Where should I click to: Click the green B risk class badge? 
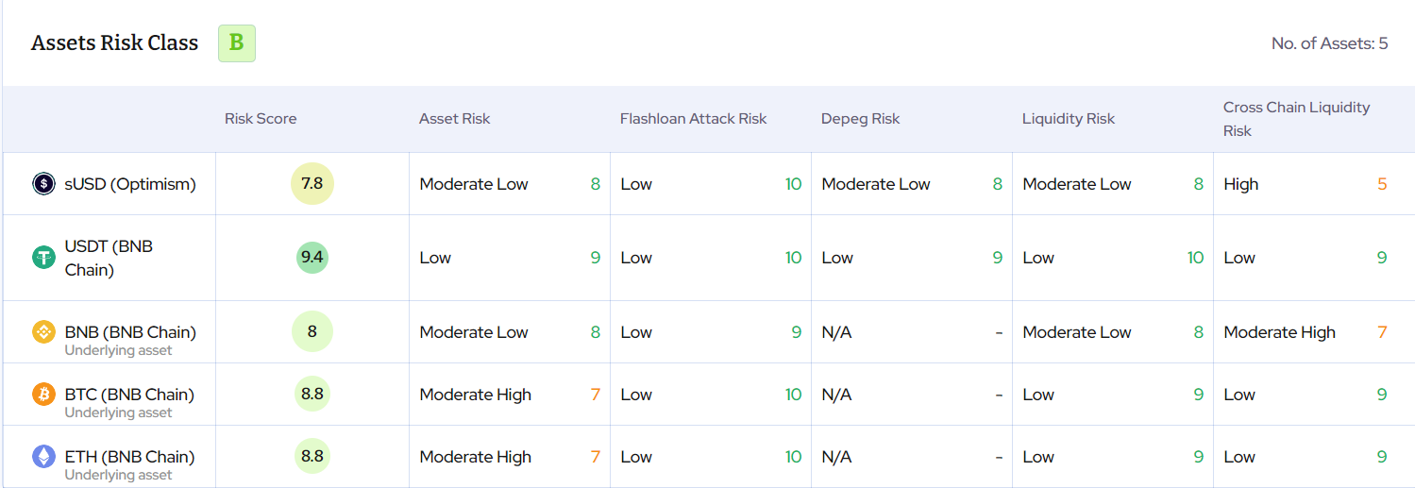(x=237, y=43)
